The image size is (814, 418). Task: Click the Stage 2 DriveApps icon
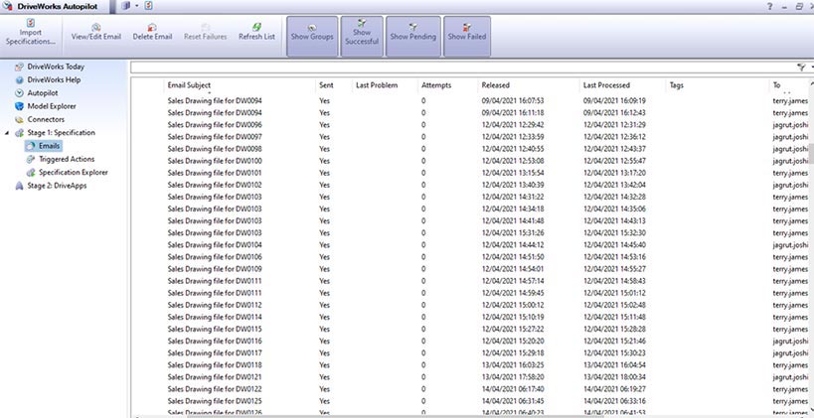[19, 186]
